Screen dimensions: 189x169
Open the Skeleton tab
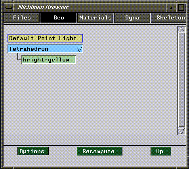point(169,17)
